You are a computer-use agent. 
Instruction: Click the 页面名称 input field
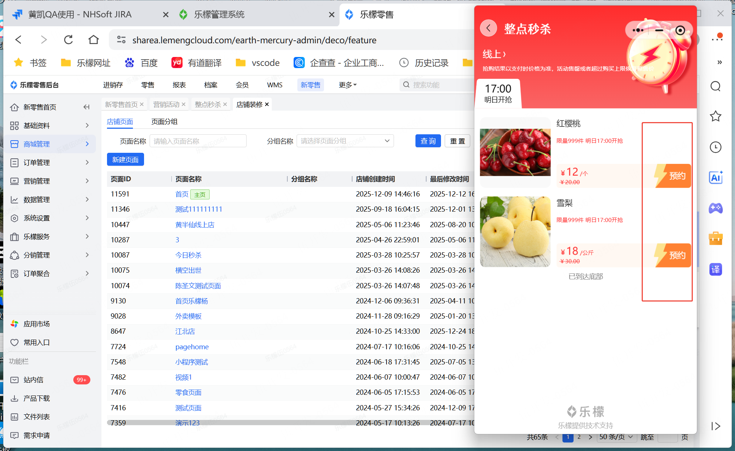click(198, 141)
